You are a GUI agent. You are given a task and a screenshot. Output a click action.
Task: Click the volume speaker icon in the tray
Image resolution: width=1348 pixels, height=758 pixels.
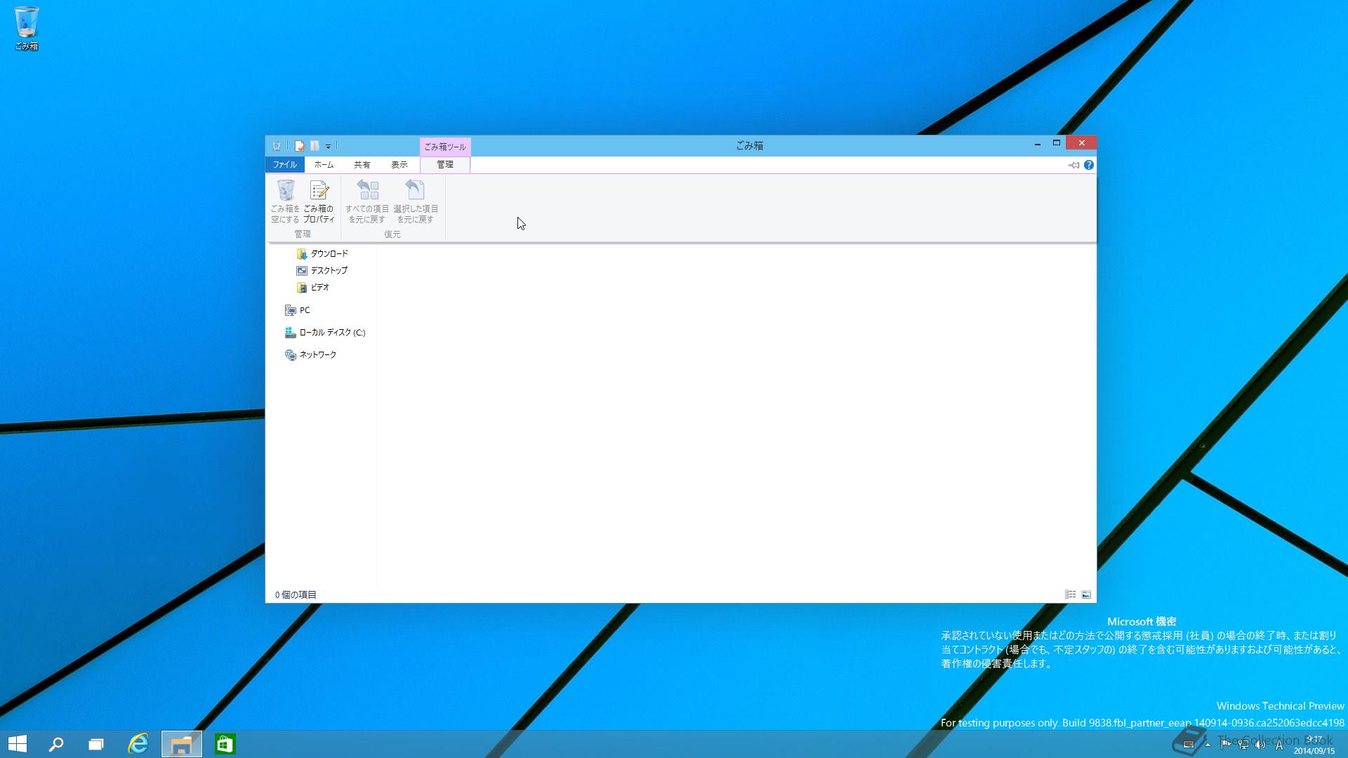point(1260,745)
